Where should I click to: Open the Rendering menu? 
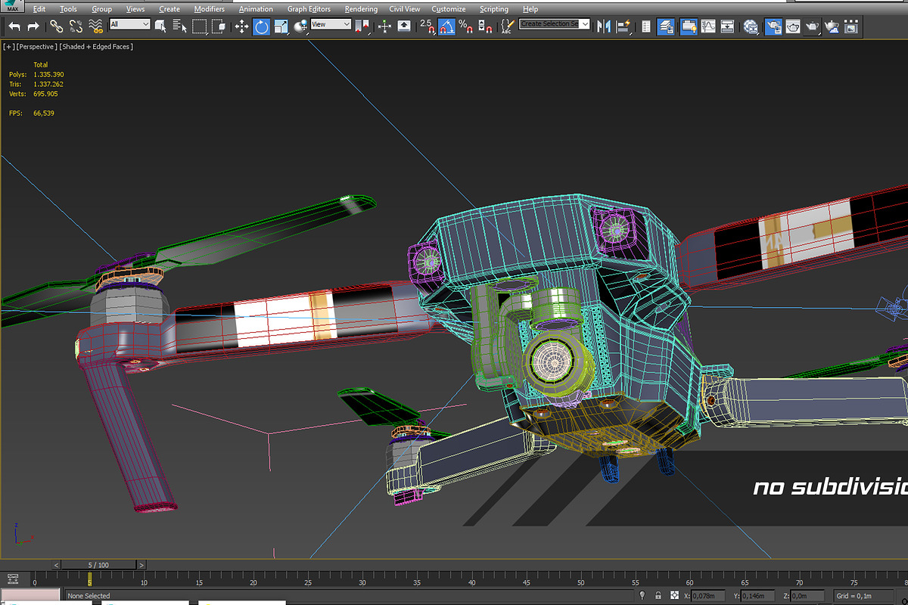click(361, 9)
